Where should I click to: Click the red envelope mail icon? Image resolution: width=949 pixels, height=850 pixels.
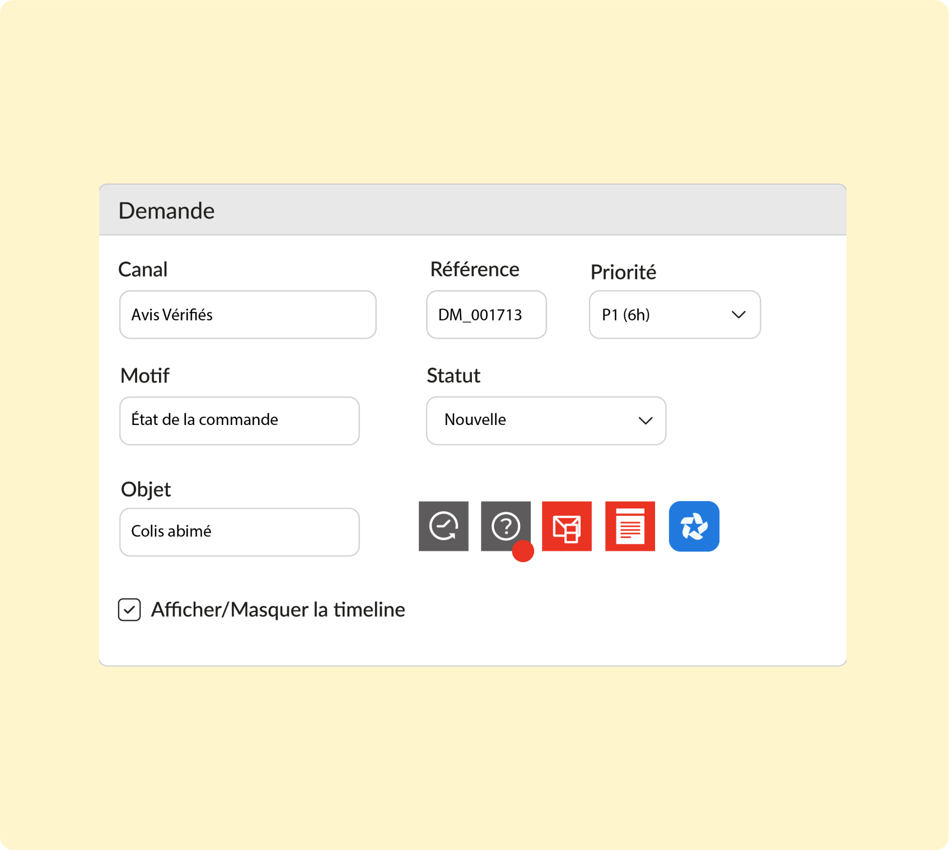pyautogui.click(x=567, y=526)
